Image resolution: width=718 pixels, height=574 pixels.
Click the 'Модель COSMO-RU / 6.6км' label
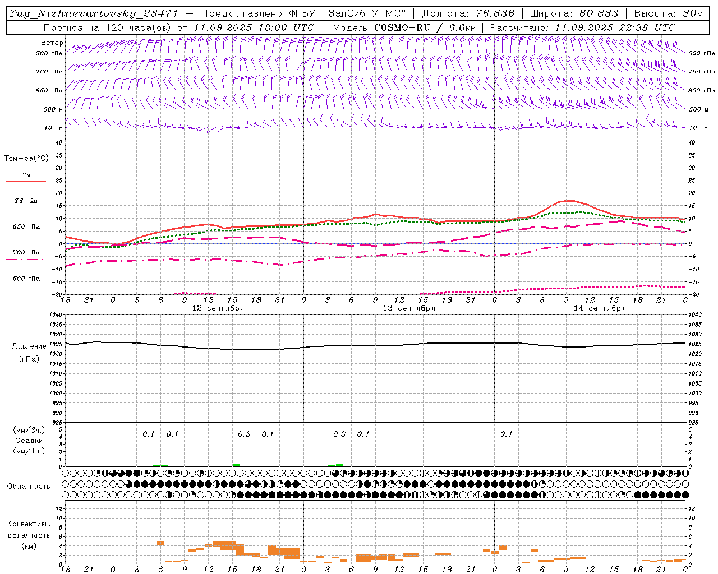tap(404, 27)
